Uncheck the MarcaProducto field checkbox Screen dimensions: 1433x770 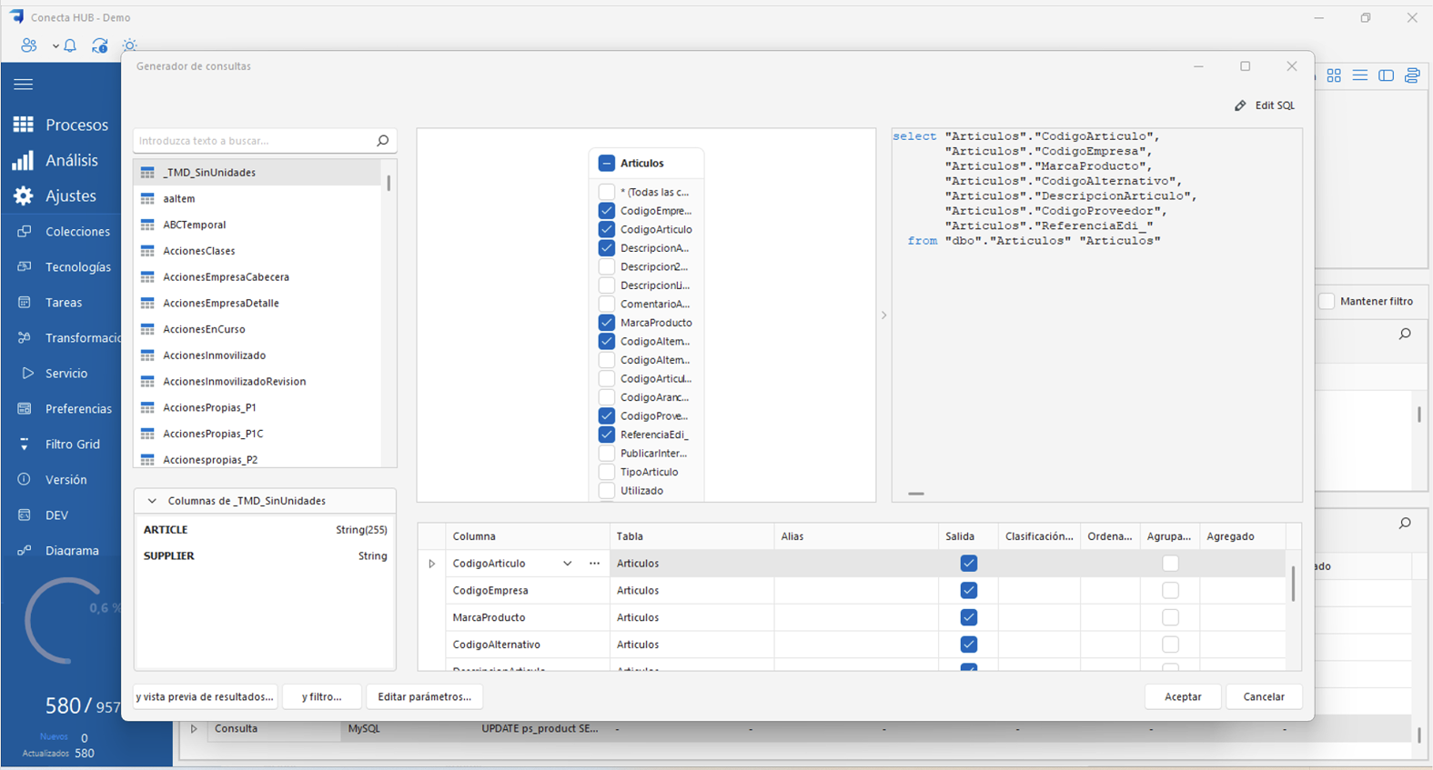607,323
